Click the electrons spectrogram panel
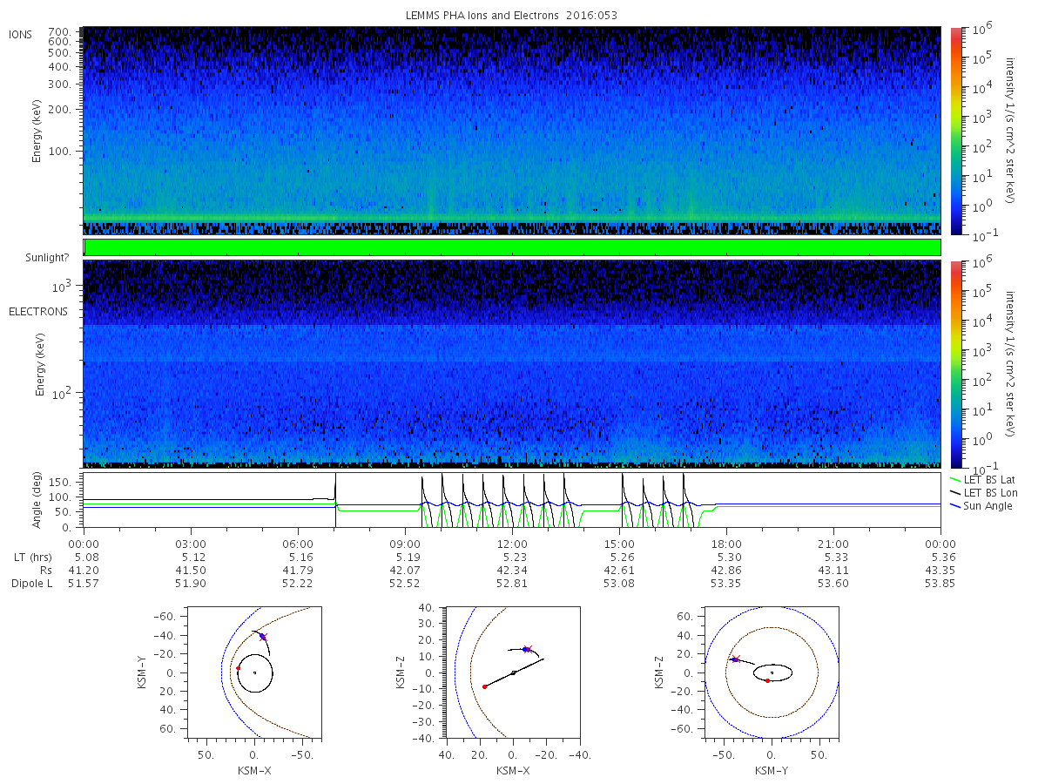The image size is (1045, 784). pos(512,363)
